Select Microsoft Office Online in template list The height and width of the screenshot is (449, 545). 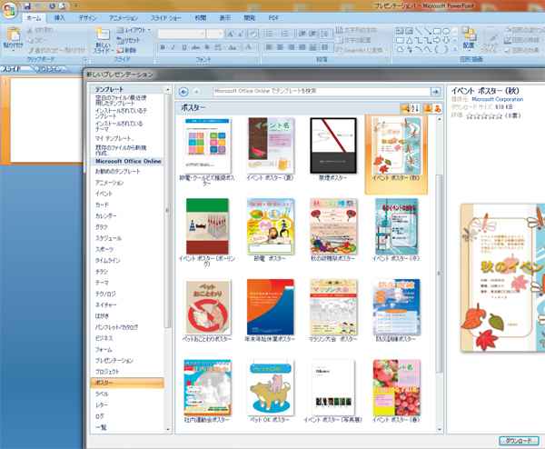(x=127, y=162)
